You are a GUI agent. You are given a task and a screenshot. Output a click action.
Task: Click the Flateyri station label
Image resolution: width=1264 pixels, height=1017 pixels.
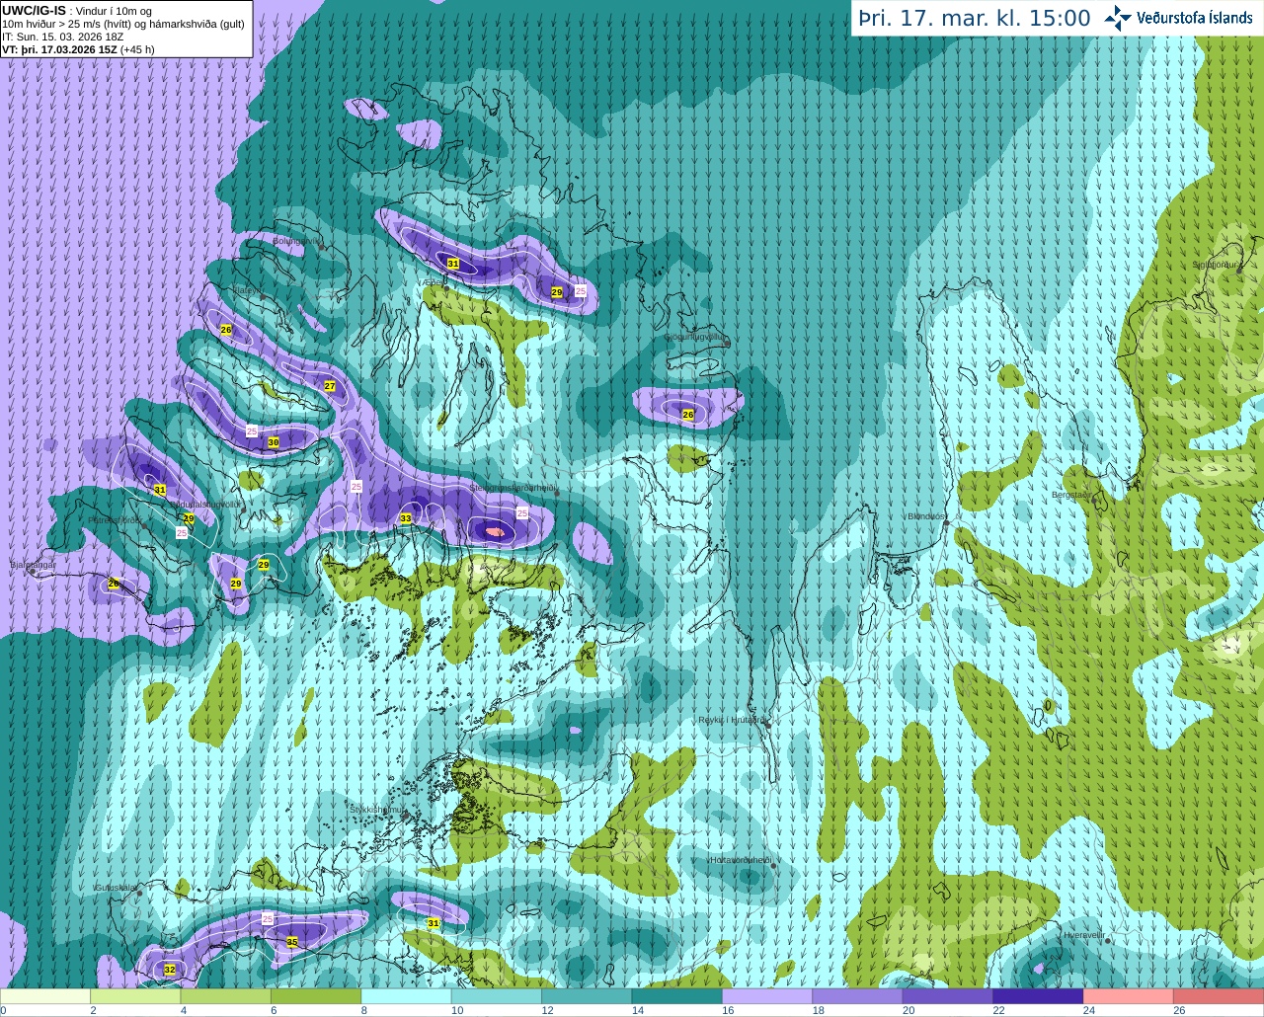(248, 290)
